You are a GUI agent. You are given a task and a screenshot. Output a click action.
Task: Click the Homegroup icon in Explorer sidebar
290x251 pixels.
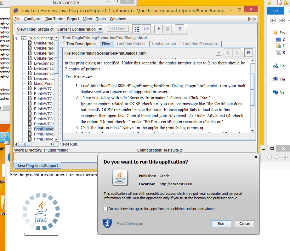point(276,66)
